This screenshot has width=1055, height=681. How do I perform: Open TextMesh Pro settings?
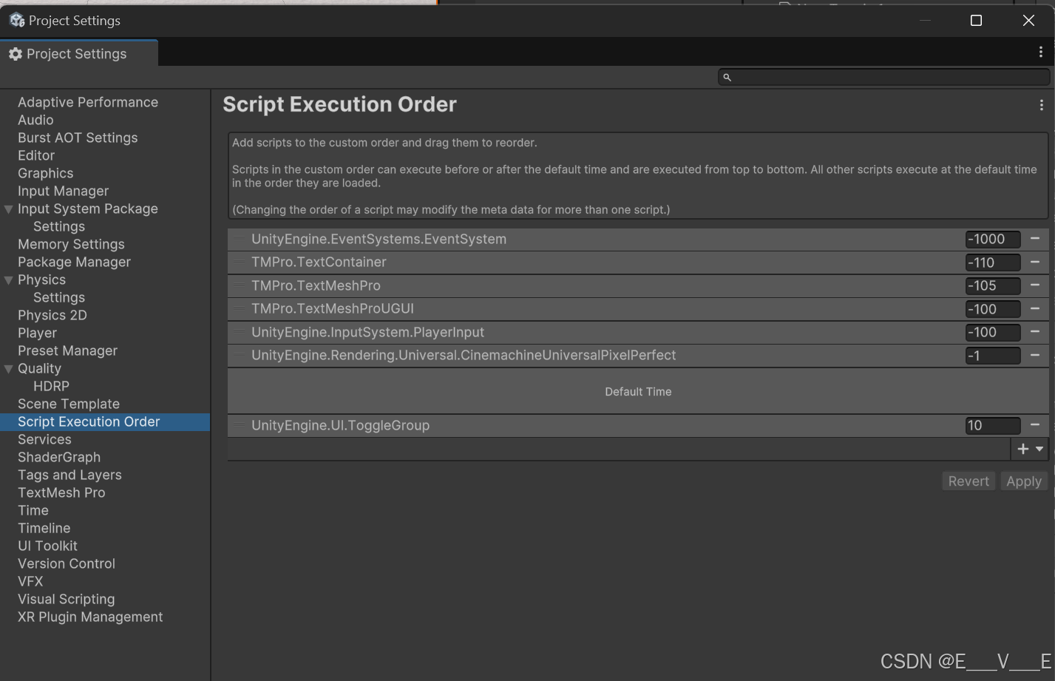coord(61,492)
